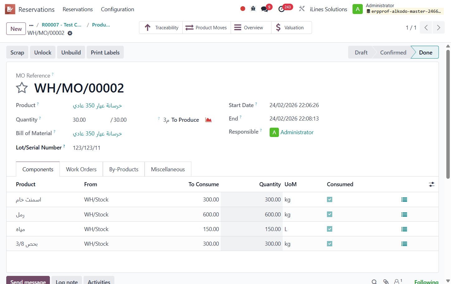Click the Scrap button
Screen dimensions: 451x284
pos(17,52)
